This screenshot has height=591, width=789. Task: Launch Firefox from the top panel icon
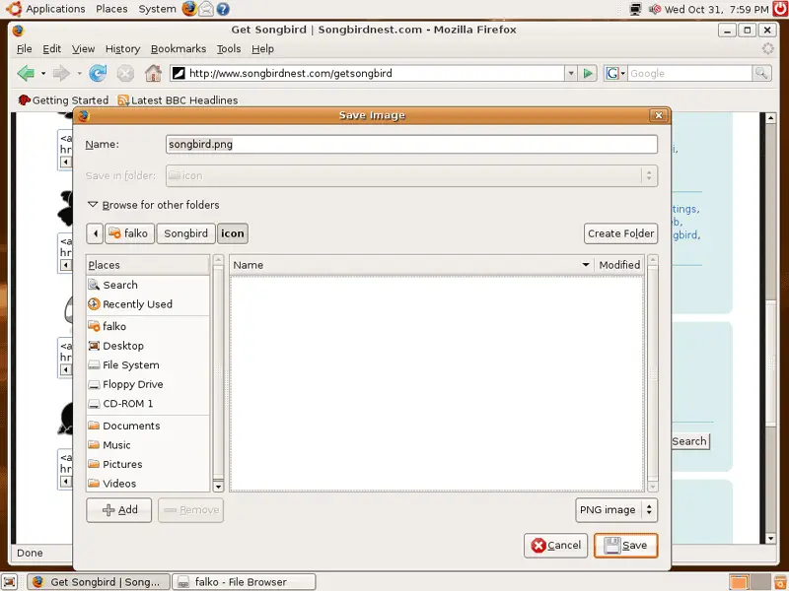pyautogui.click(x=189, y=9)
